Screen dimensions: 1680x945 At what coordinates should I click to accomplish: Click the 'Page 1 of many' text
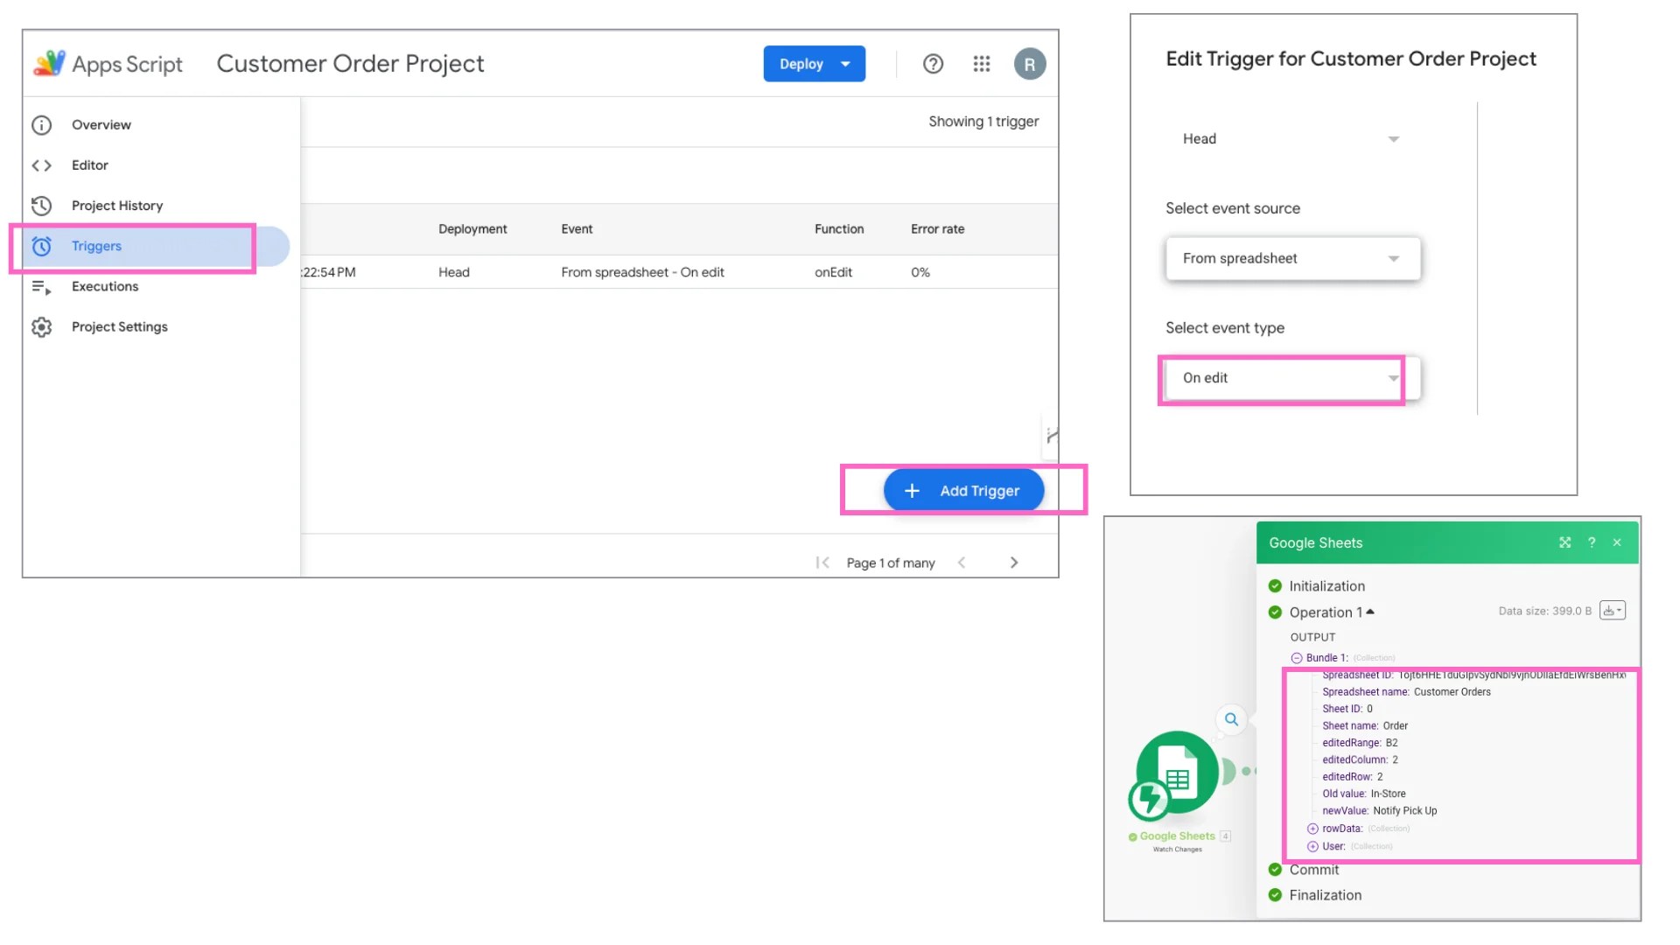point(891,563)
